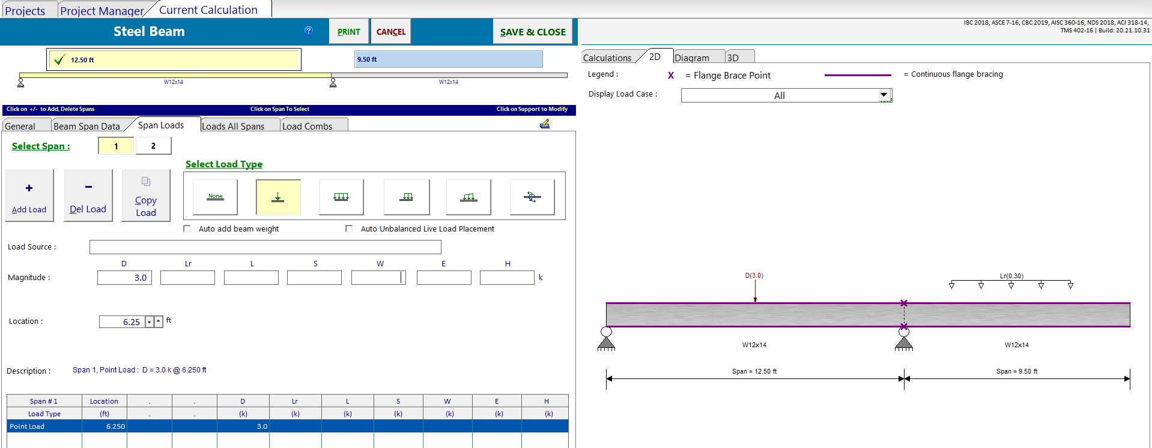Click the W12x14 label under first span strip
This screenshot has width=1152, height=448.
[x=174, y=82]
